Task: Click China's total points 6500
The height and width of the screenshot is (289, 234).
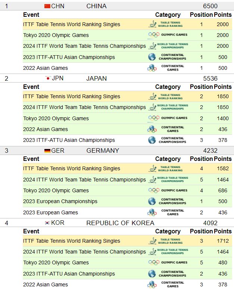Action: (210, 6)
